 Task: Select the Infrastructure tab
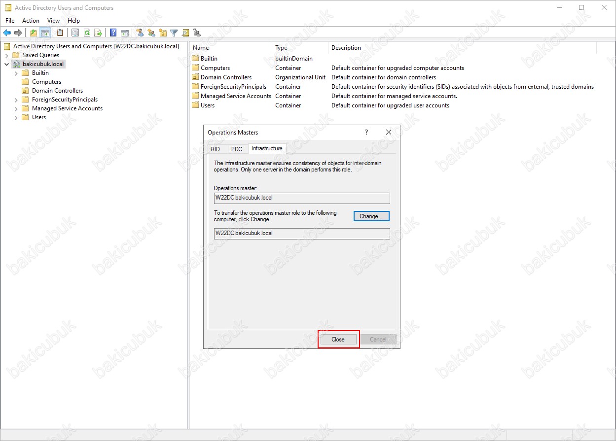[267, 148]
